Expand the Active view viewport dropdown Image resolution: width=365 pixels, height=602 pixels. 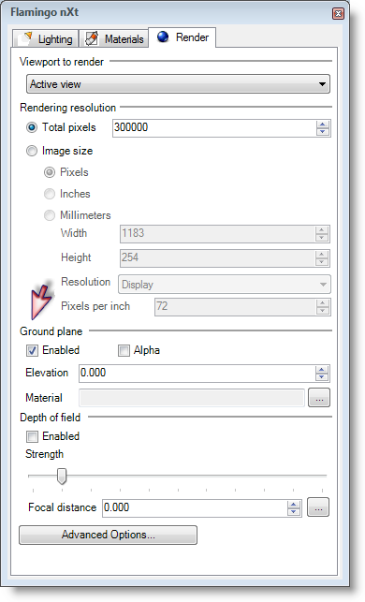(x=178, y=84)
